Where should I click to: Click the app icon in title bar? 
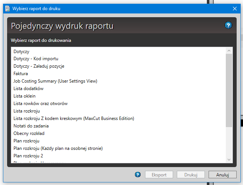pos(7,8)
